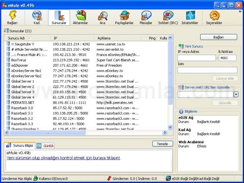The height and width of the screenshot is (183, 244).
Task: Select the Global Server 4 row
Action: [86, 97]
